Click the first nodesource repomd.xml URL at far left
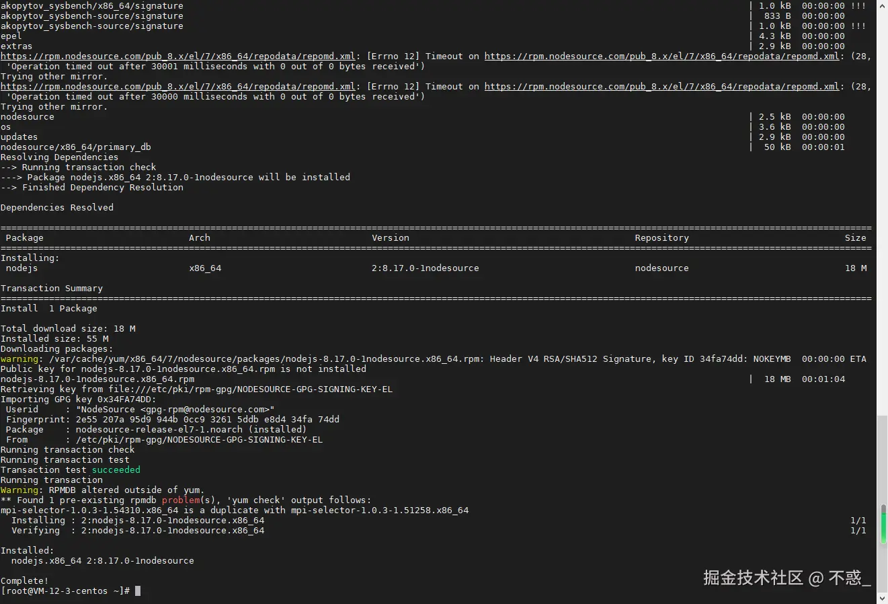 pos(178,56)
